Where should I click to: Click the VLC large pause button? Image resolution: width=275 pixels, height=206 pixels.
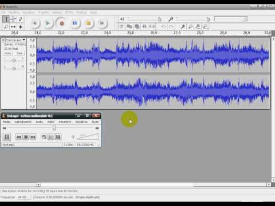(7, 137)
